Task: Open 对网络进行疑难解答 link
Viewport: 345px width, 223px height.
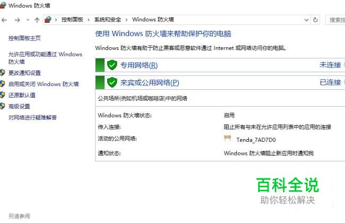Action: (x=32, y=117)
